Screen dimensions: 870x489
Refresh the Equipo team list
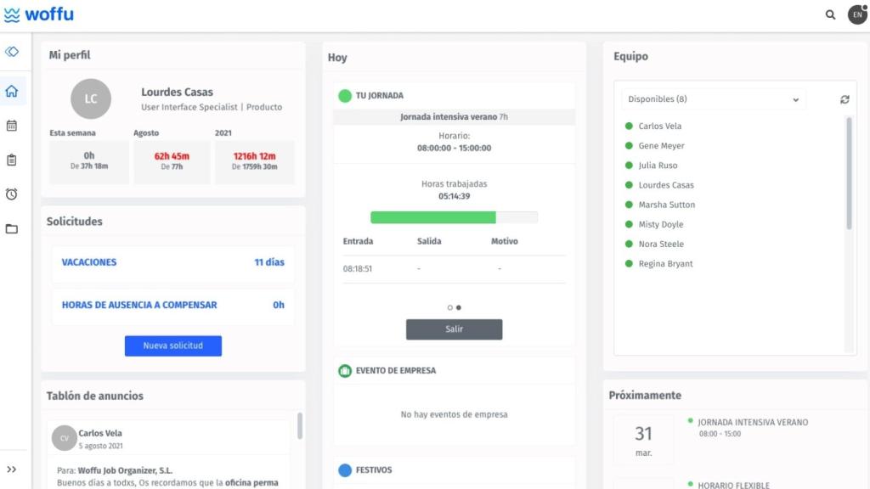click(845, 99)
